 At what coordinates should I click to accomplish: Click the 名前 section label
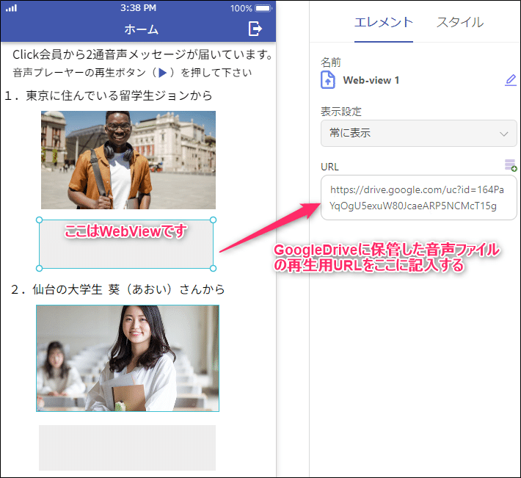pyautogui.click(x=331, y=62)
